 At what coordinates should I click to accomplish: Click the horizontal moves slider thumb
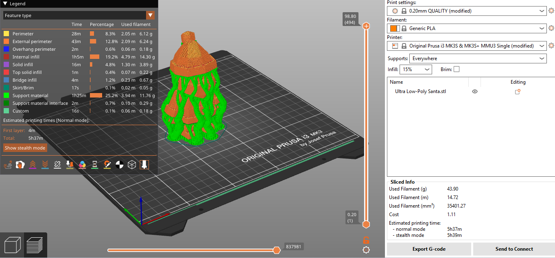pyautogui.click(x=277, y=250)
